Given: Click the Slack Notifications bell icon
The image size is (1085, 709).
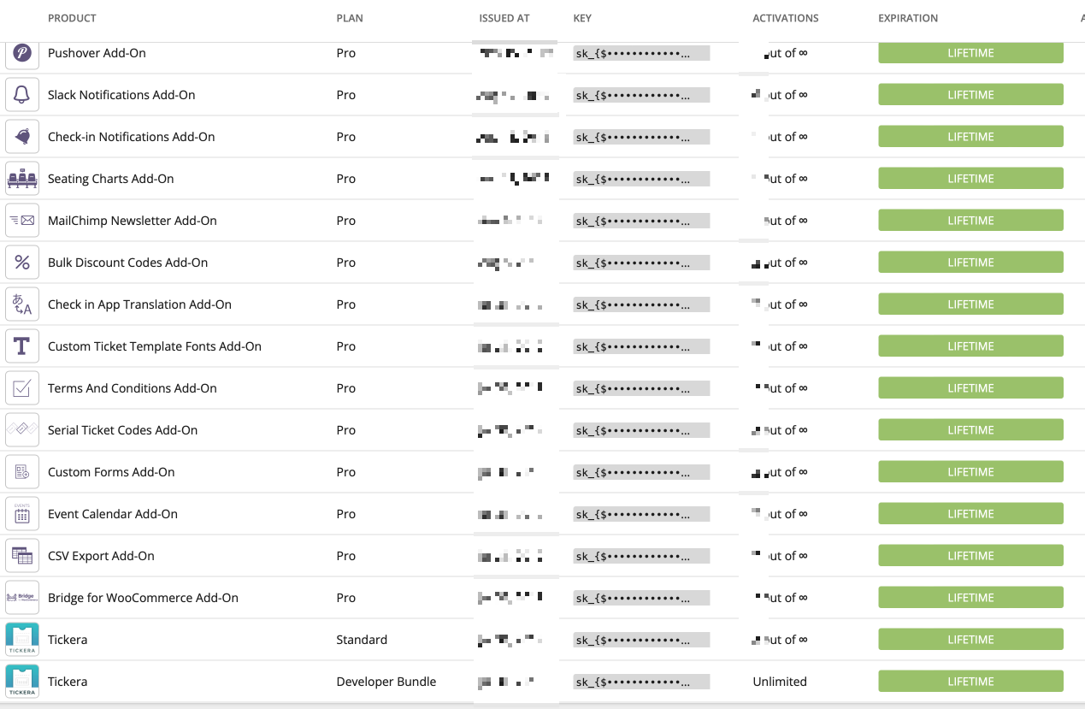Looking at the screenshot, I should click(x=22, y=95).
